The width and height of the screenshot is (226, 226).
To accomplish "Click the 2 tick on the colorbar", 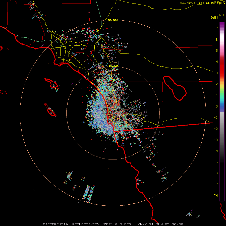I will tap(217, 84).
